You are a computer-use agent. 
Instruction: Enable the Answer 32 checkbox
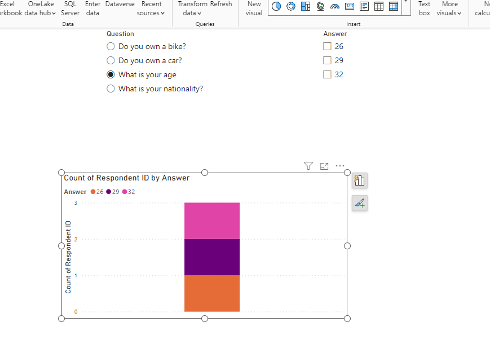(327, 74)
